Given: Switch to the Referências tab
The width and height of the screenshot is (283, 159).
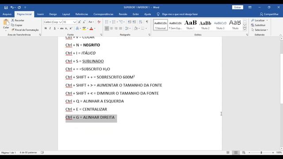Looking at the screenshot, I should (81, 14).
